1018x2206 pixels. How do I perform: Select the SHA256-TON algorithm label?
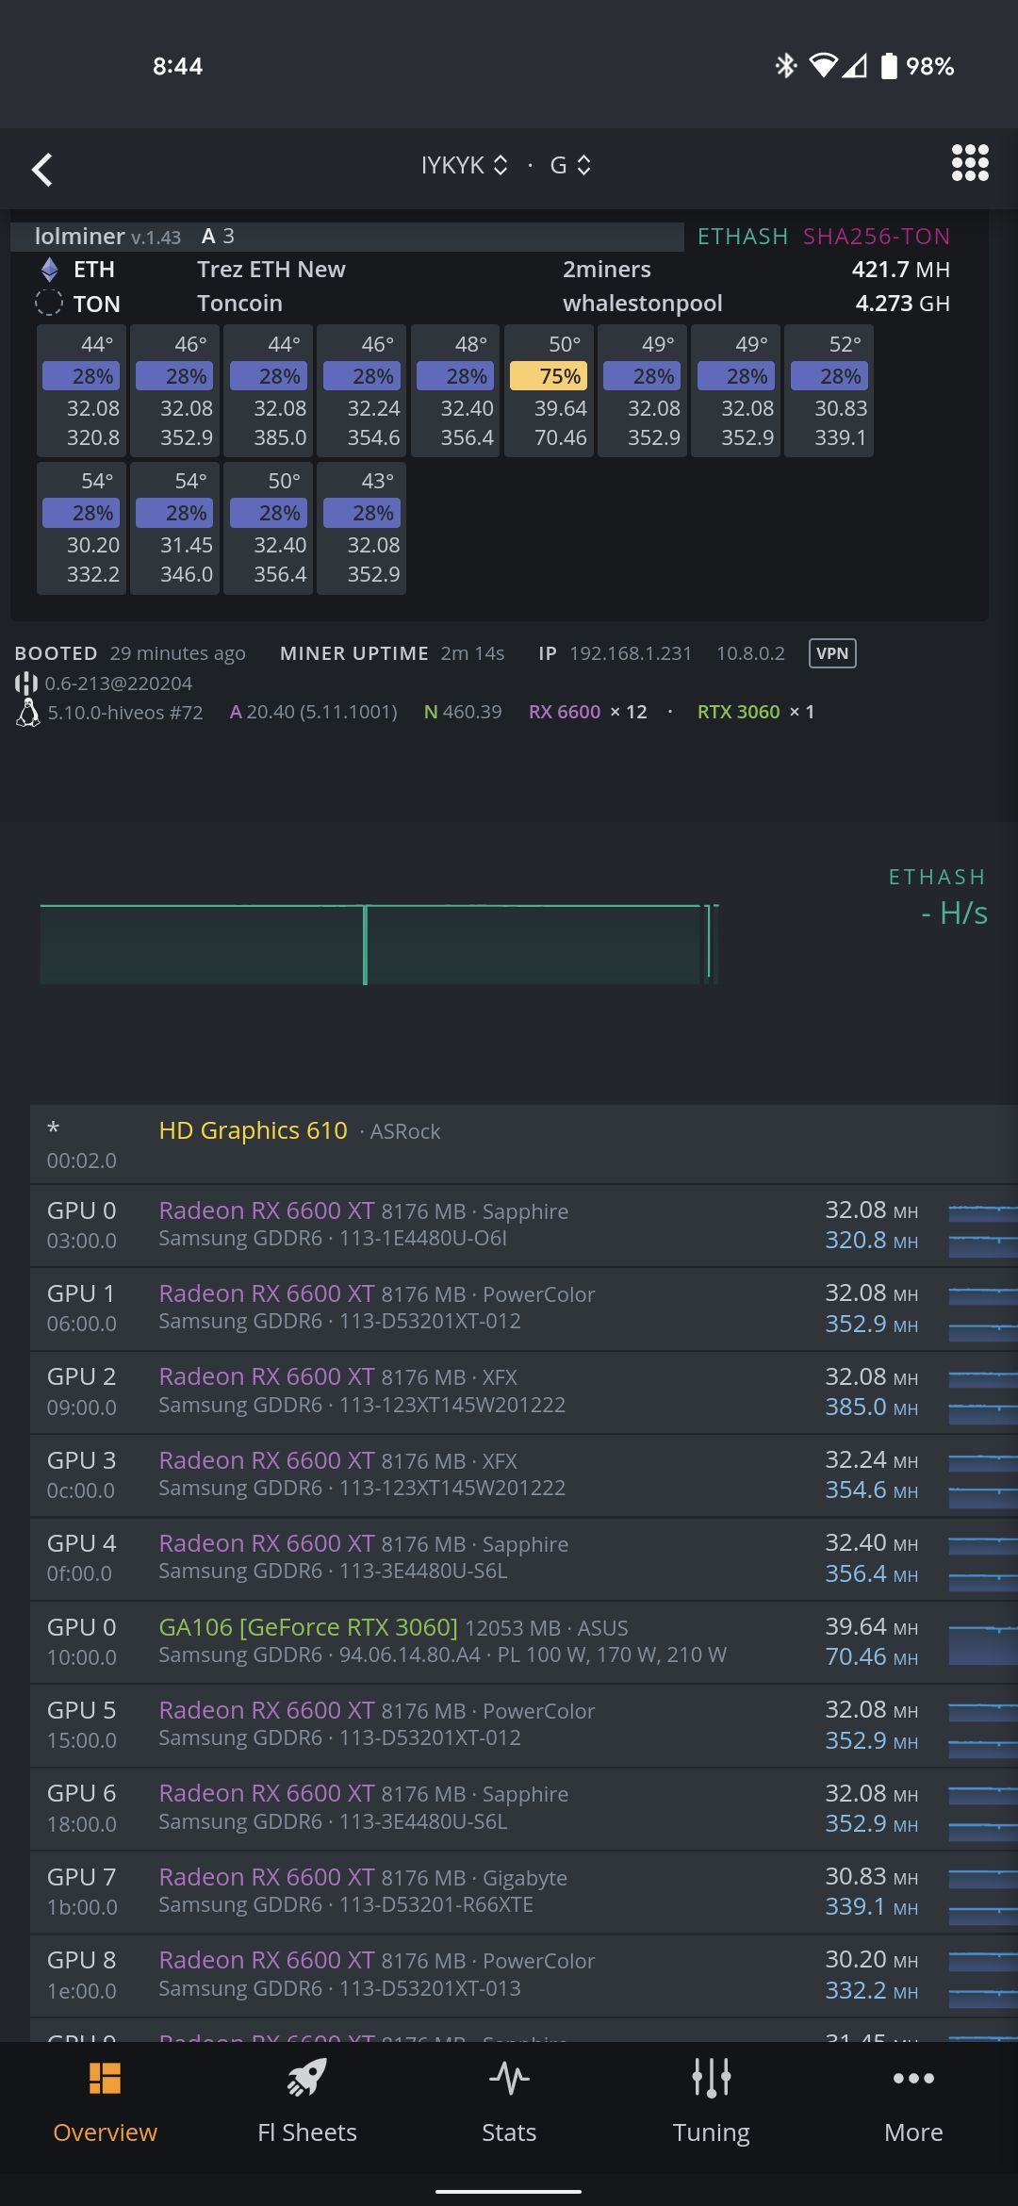pyautogui.click(x=877, y=237)
